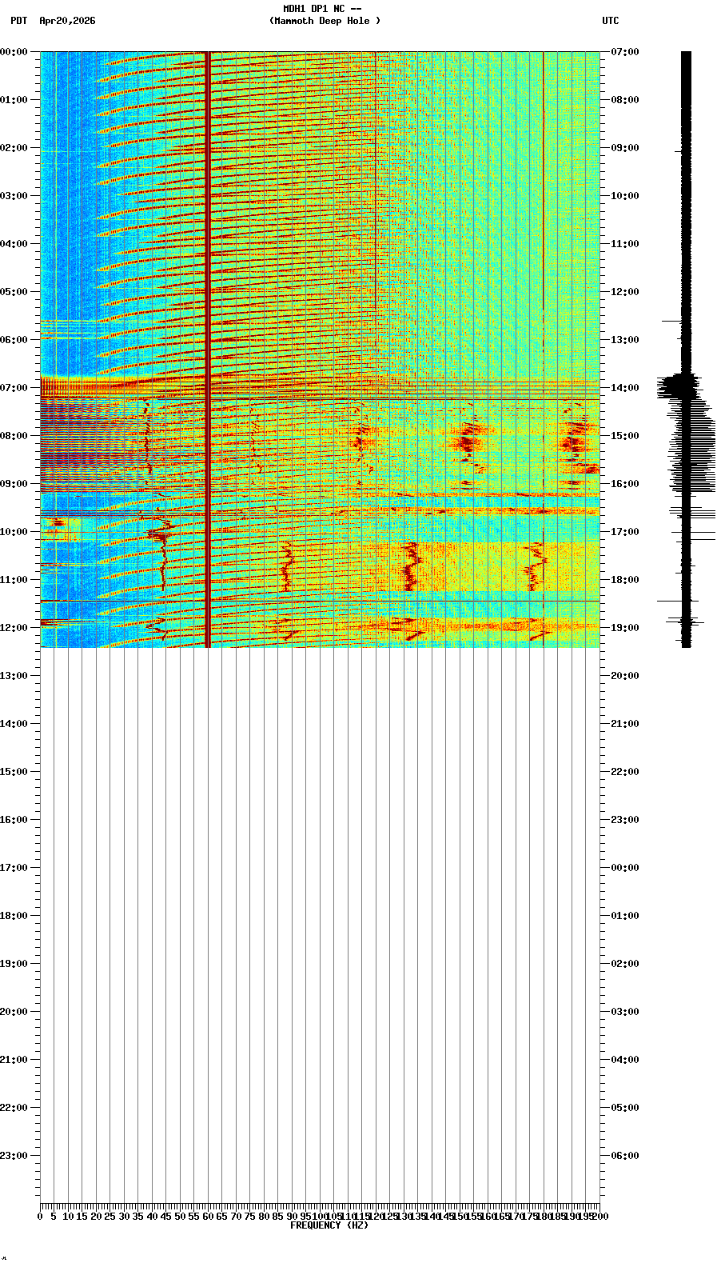Click the dark red 60 Hz line in spectrogram

[208, 349]
